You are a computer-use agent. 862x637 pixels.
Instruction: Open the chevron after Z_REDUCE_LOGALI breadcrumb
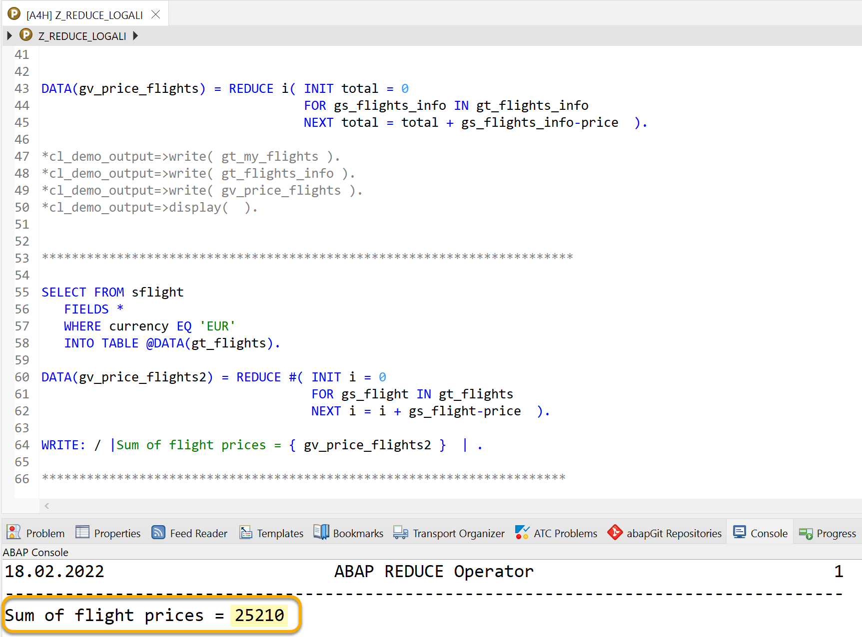pos(136,35)
